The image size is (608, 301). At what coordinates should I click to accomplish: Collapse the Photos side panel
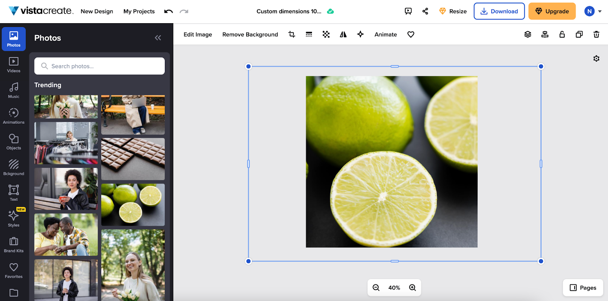pos(158,38)
